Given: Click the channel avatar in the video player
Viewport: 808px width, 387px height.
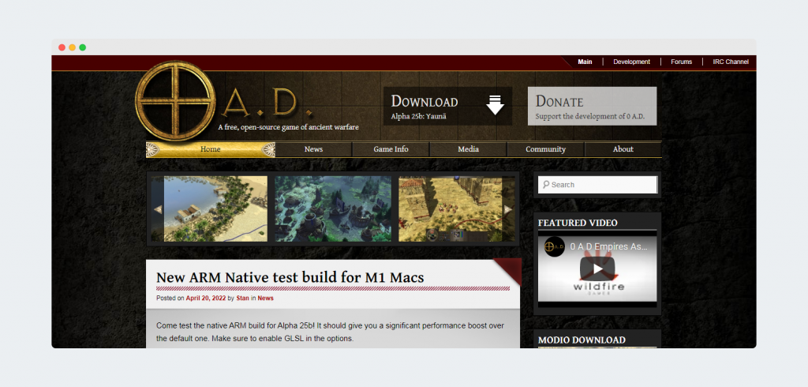Looking at the screenshot, I should [x=555, y=246].
